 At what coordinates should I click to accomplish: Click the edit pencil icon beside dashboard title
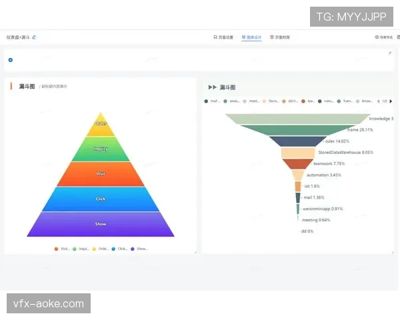pyautogui.click(x=34, y=37)
